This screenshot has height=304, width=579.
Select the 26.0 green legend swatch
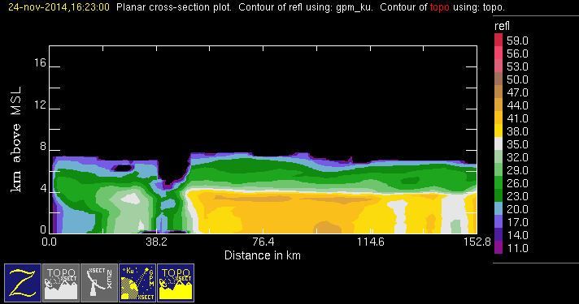498,182
